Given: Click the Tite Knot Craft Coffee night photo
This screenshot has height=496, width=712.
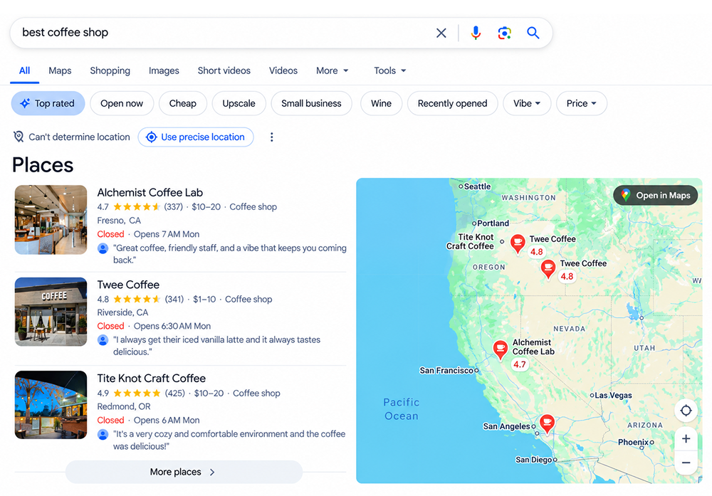Looking at the screenshot, I should click(51, 405).
